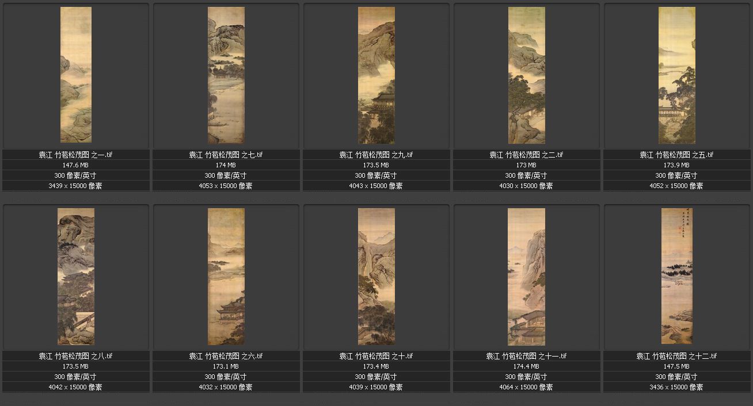This screenshot has width=753, height=406.
Task: Select the 之一.tif painting thumbnail
Action: click(x=76, y=75)
